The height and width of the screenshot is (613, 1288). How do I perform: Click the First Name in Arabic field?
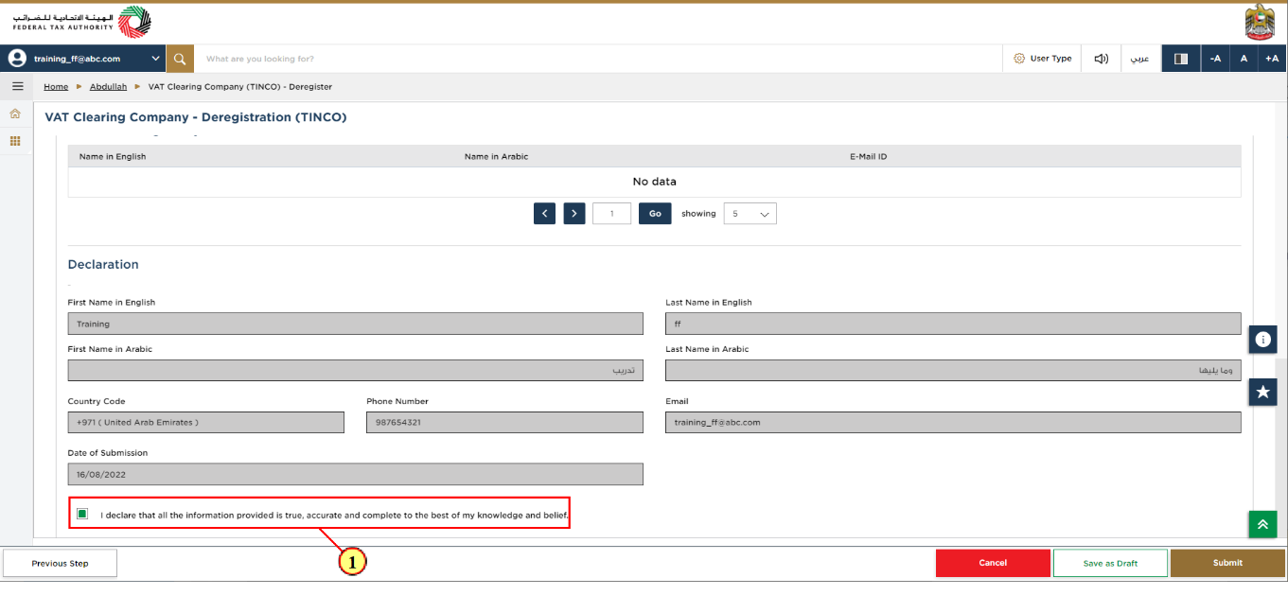tap(356, 370)
